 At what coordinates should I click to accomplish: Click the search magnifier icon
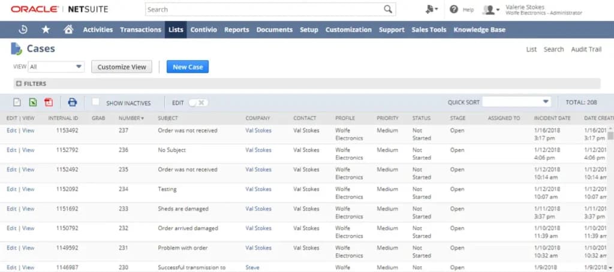click(x=388, y=10)
